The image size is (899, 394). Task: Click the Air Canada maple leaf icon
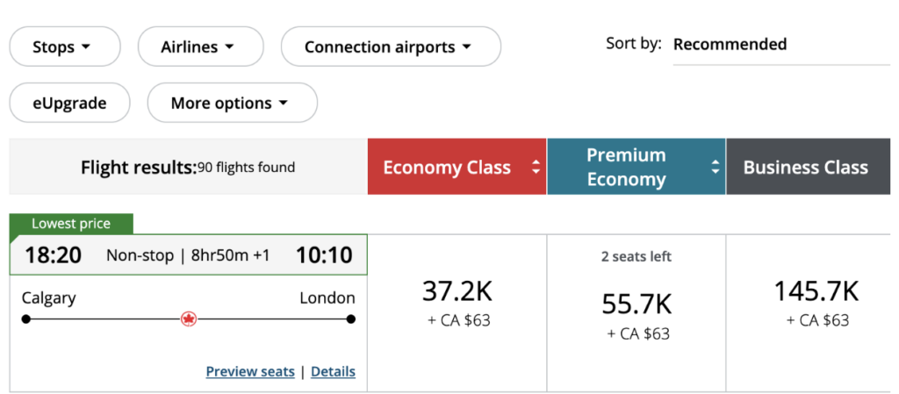tap(188, 319)
